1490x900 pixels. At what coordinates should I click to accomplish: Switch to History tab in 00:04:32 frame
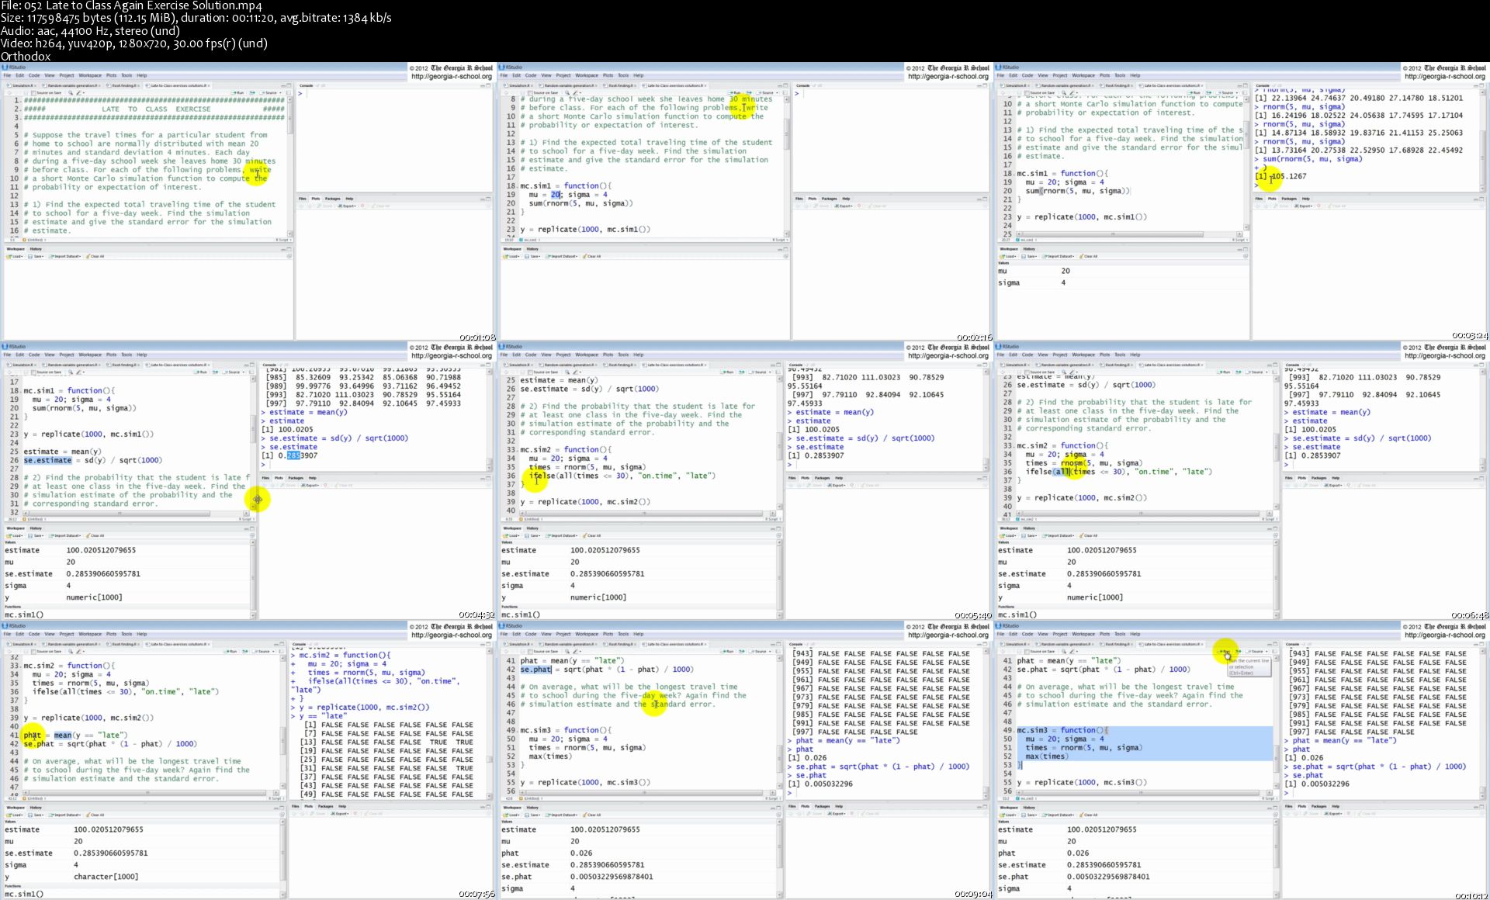(x=36, y=528)
